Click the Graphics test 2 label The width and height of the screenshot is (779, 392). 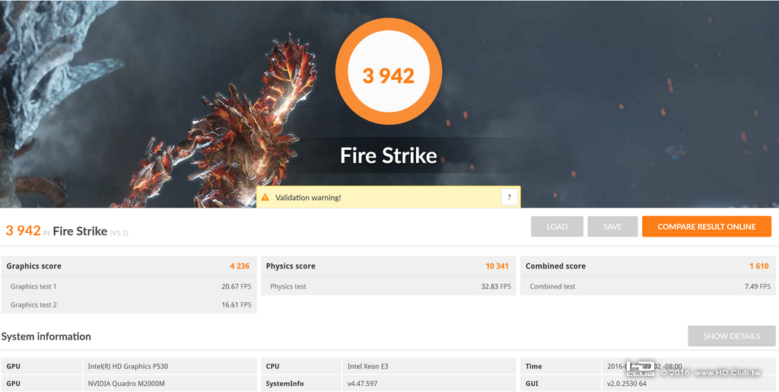[x=33, y=305]
